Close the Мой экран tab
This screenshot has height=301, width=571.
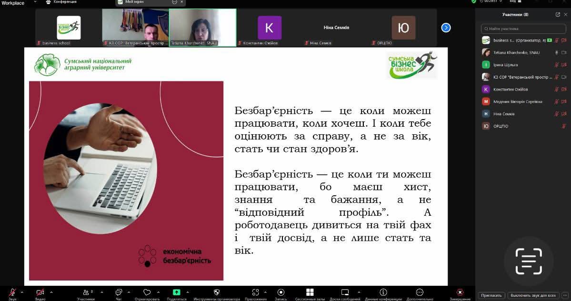(182, 2)
